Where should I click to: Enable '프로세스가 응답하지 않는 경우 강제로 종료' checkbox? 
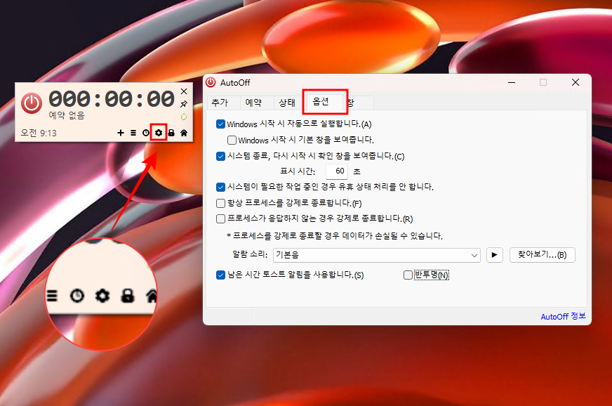pyautogui.click(x=220, y=218)
